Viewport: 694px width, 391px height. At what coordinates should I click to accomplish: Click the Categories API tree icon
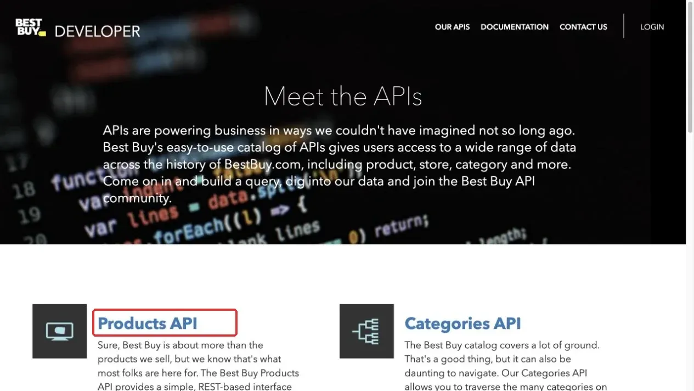[x=366, y=331]
